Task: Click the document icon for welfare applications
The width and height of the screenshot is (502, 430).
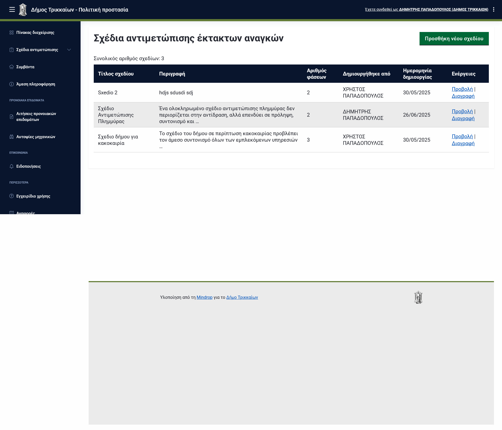Action: click(12, 117)
